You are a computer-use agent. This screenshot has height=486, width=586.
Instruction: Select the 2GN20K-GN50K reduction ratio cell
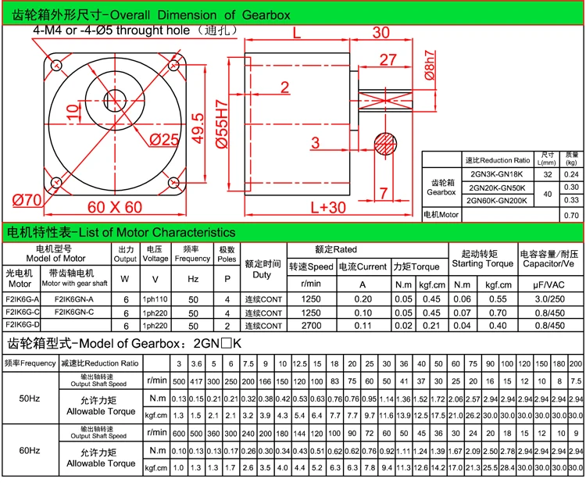[x=497, y=188]
